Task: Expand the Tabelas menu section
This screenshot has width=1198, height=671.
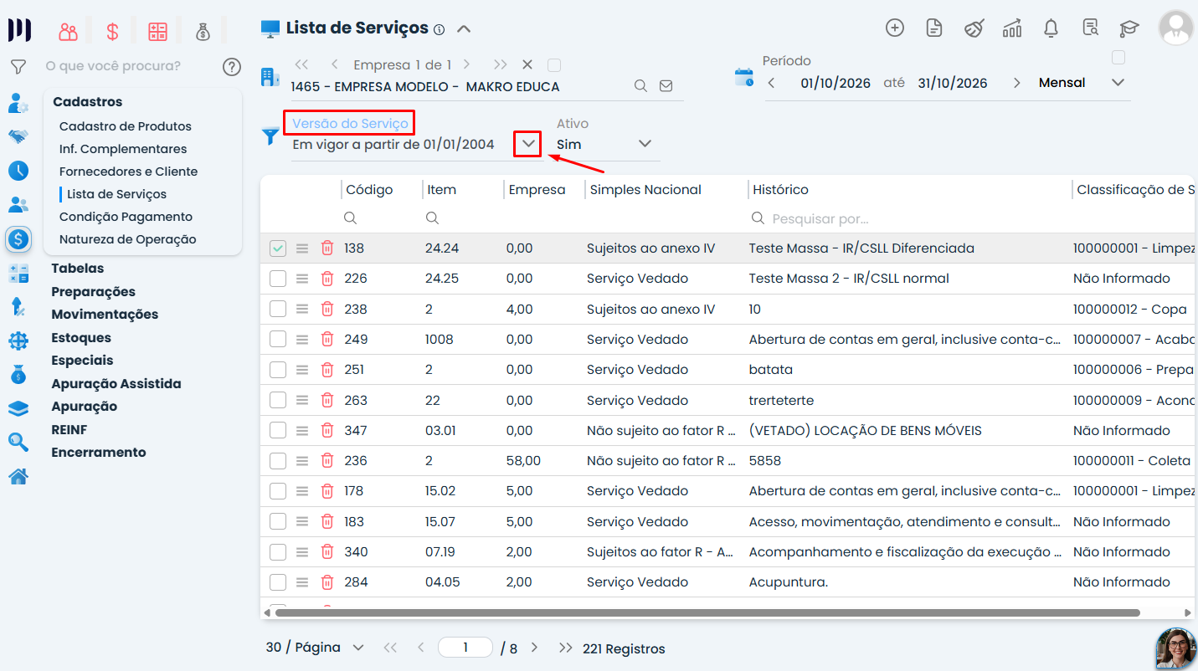Action: coord(78,269)
